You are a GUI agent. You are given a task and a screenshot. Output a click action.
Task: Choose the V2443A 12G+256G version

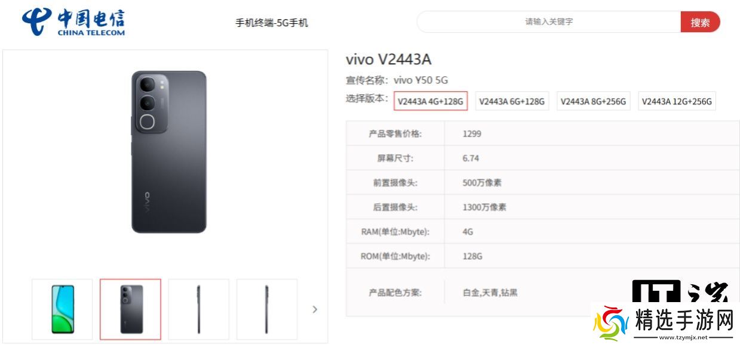pyautogui.click(x=677, y=101)
